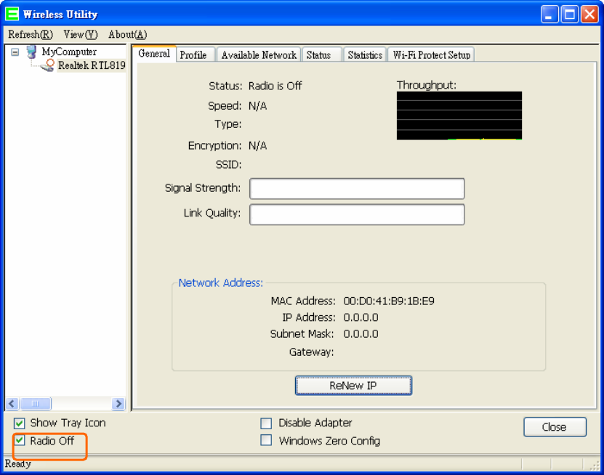Viewport: 604px width, 475px height.
Task: Click the IP Address value 0.0.0.0
Action: 361,317
